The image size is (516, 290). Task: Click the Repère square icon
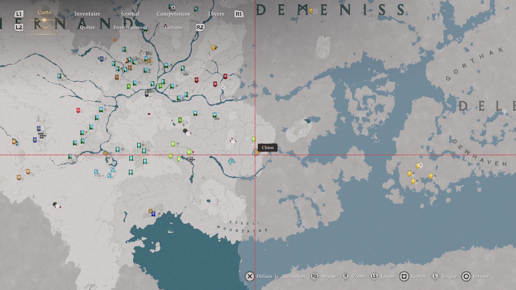click(404, 276)
